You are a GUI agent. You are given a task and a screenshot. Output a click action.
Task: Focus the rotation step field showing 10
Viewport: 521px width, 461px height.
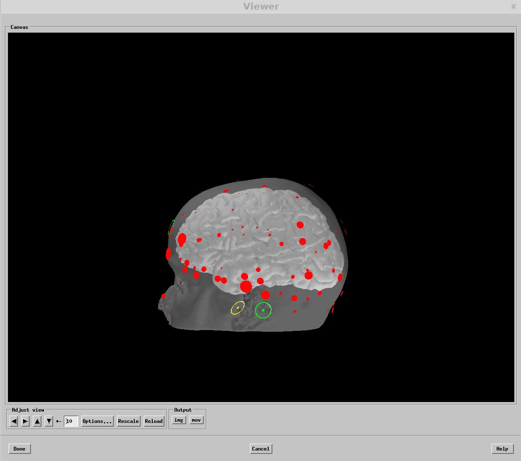[x=71, y=421]
